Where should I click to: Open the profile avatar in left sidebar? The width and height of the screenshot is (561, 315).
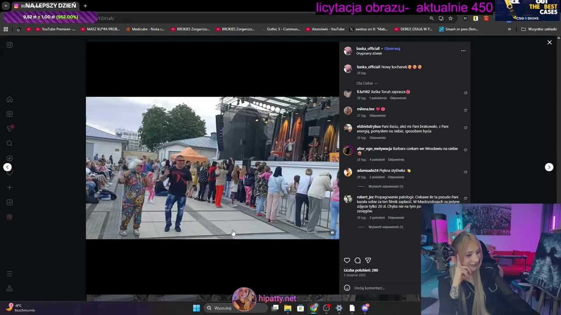[10, 217]
